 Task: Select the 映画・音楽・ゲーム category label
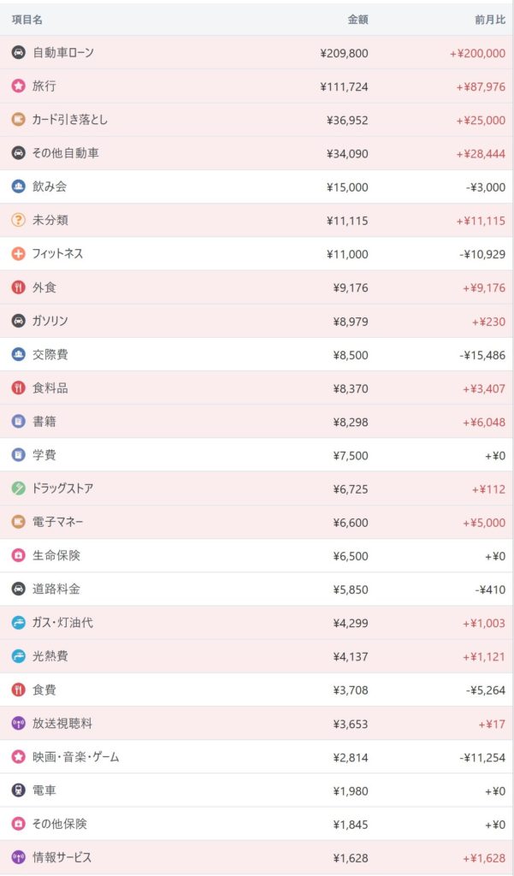tap(76, 757)
